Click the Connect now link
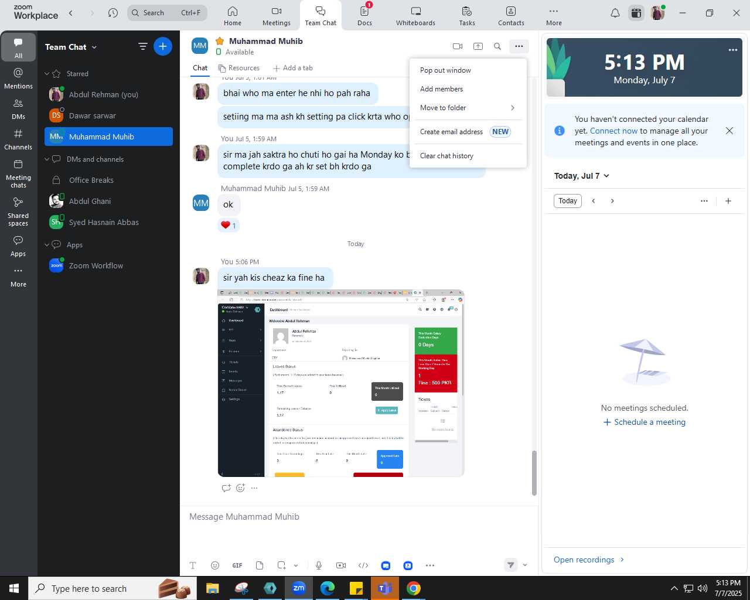The image size is (750, 600). [613, 131]
